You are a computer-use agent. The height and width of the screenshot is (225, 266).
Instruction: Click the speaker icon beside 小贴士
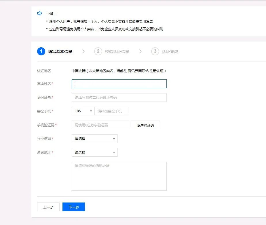point(39,13)
